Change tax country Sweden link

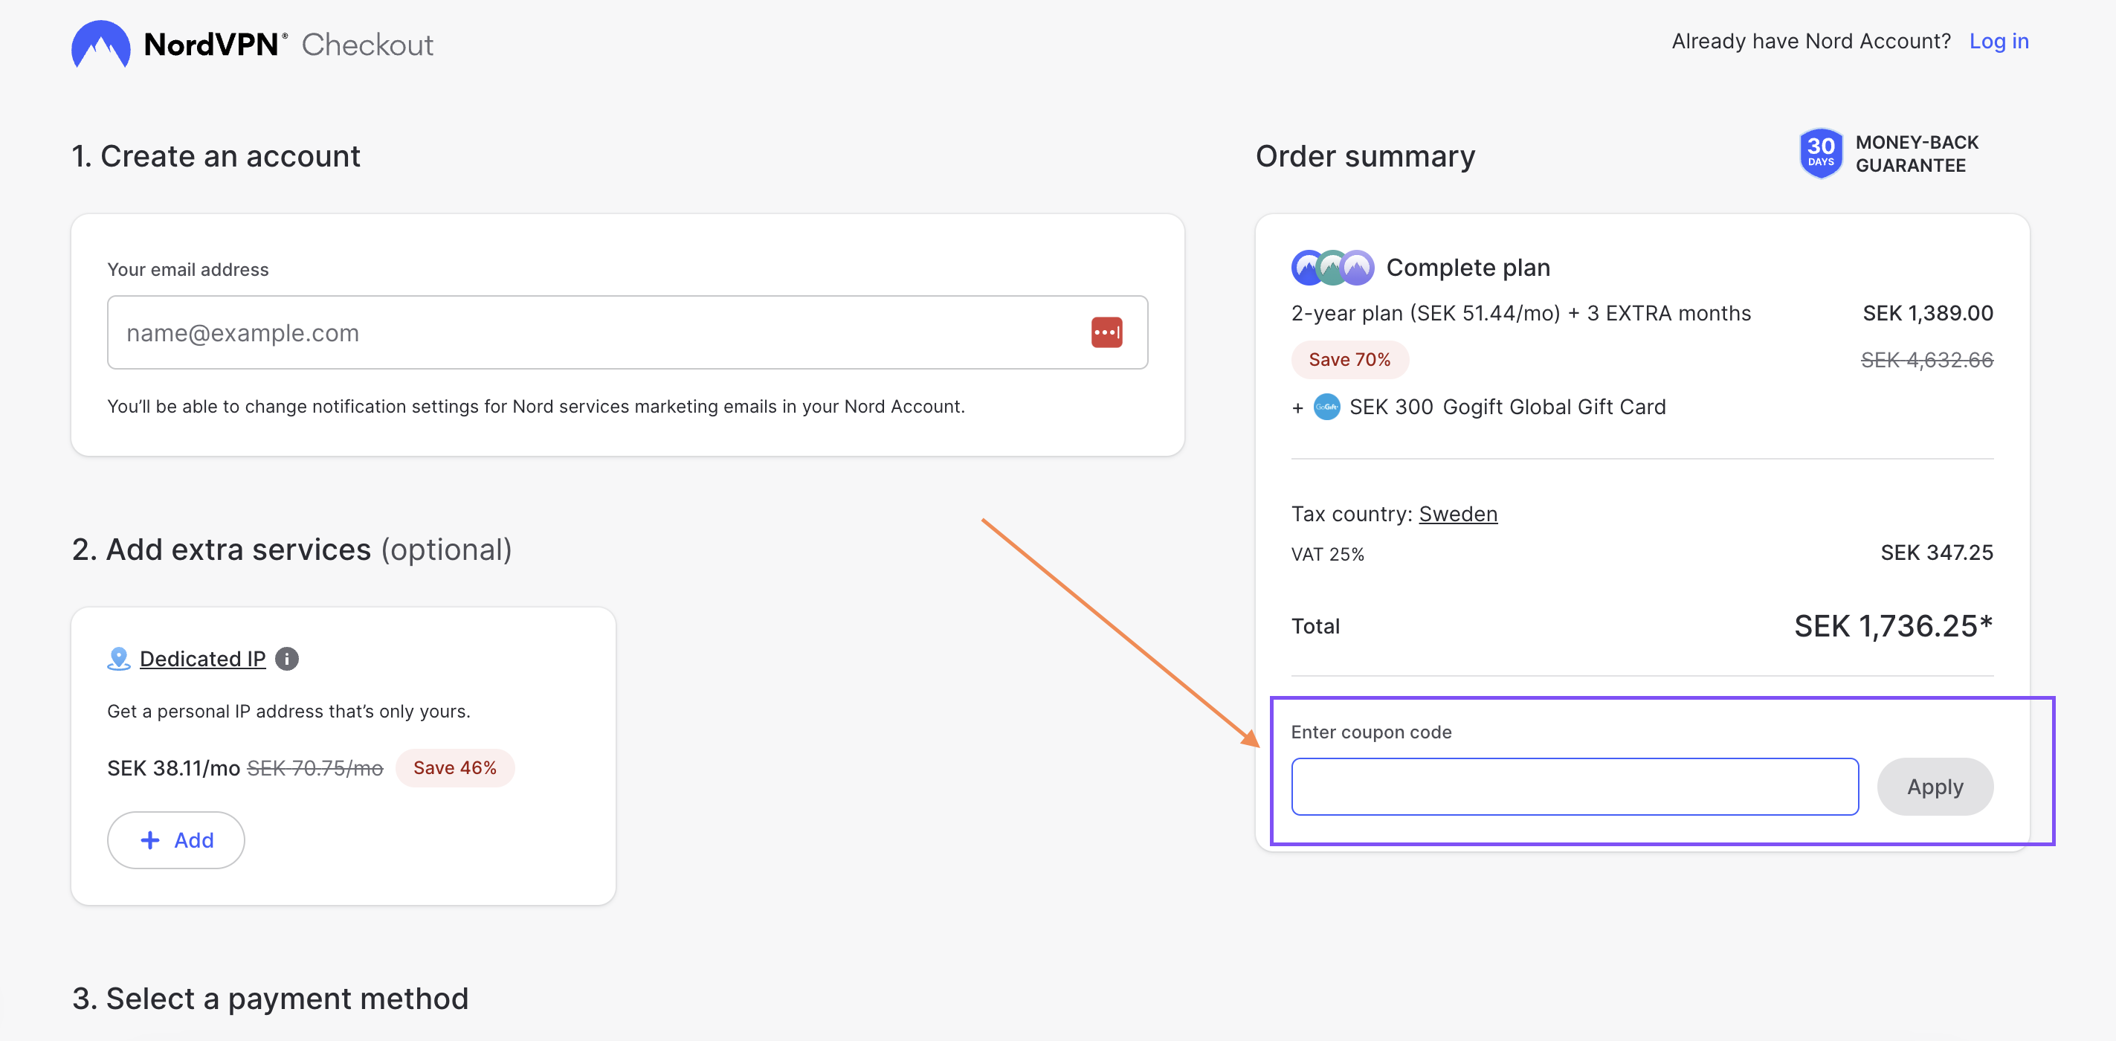(x=1457, y=515)
